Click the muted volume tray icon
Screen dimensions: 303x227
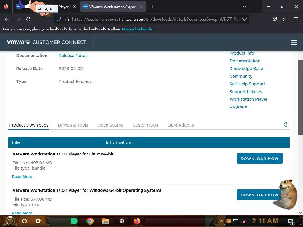click(243, 221)
